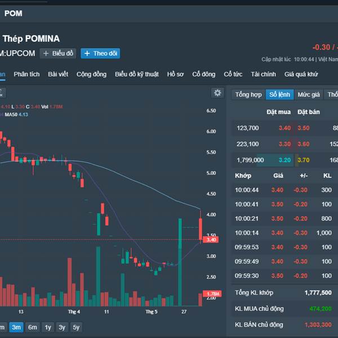This screenshot has width=338, height=338.
Task: Click the Thg 4 date label on chart axis
Action: point(74,312)
